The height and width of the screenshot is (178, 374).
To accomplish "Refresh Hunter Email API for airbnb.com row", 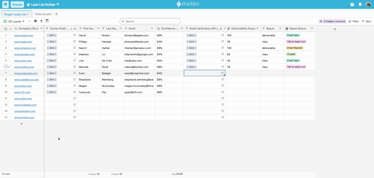I will [x=75, y=117].
